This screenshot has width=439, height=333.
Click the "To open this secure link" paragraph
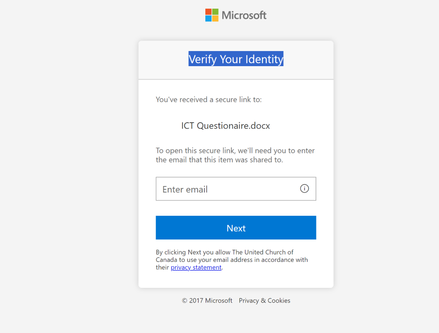click(x=235, y=155)
